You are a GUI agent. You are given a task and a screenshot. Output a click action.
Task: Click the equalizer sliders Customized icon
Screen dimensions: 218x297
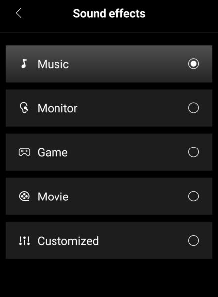tap(24, 241)
